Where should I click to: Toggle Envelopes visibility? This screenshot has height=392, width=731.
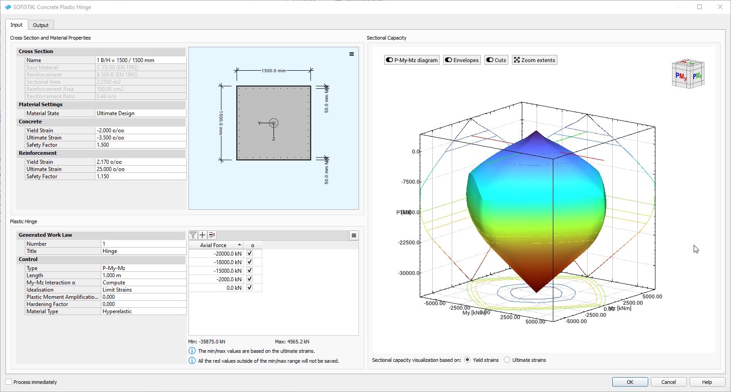point(462,60)
